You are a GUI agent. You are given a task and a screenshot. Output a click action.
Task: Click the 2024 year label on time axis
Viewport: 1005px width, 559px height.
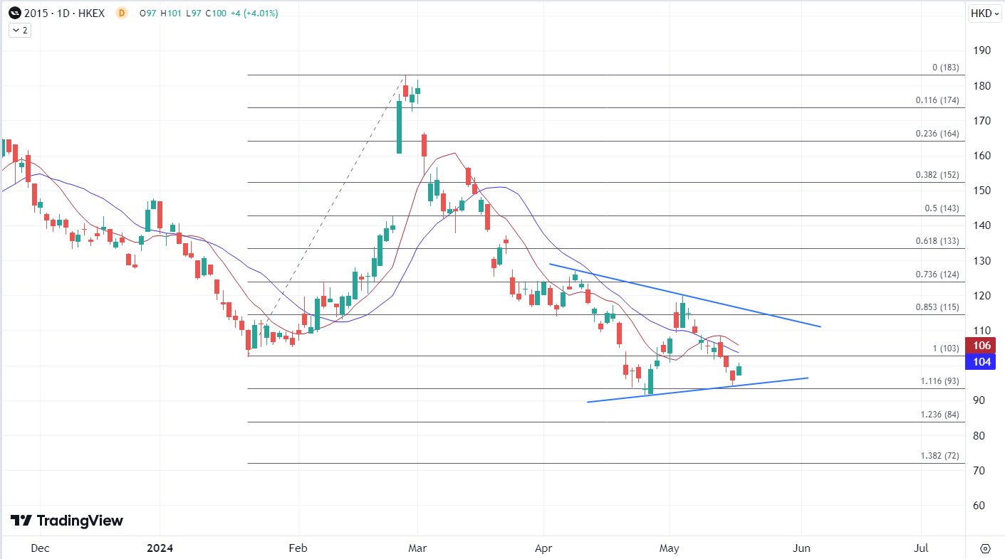[159, 548]
